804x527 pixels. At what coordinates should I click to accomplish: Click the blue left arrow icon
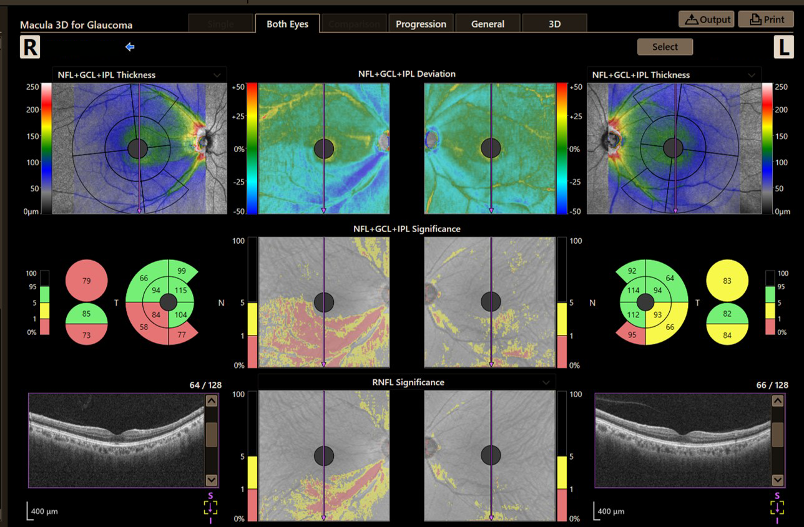click(x=130, y=47)
